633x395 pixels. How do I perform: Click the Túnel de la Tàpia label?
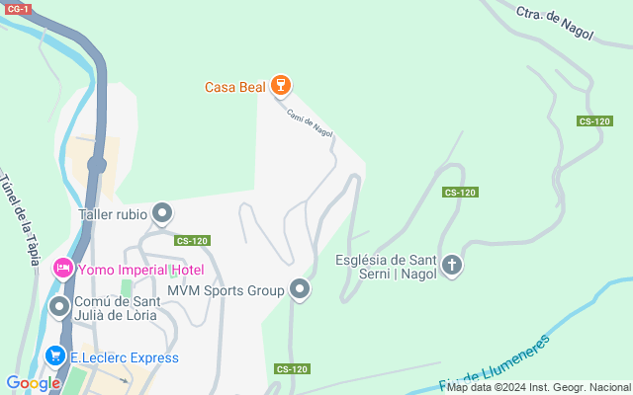pos(20,219)
